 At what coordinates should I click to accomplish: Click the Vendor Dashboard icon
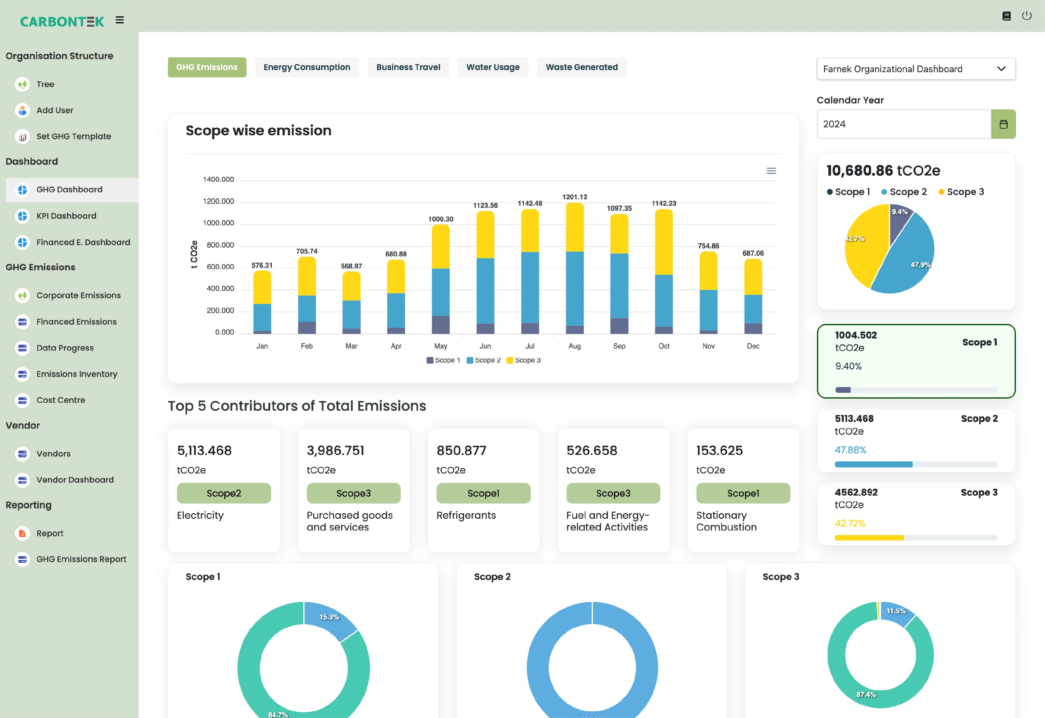(22, 480)
